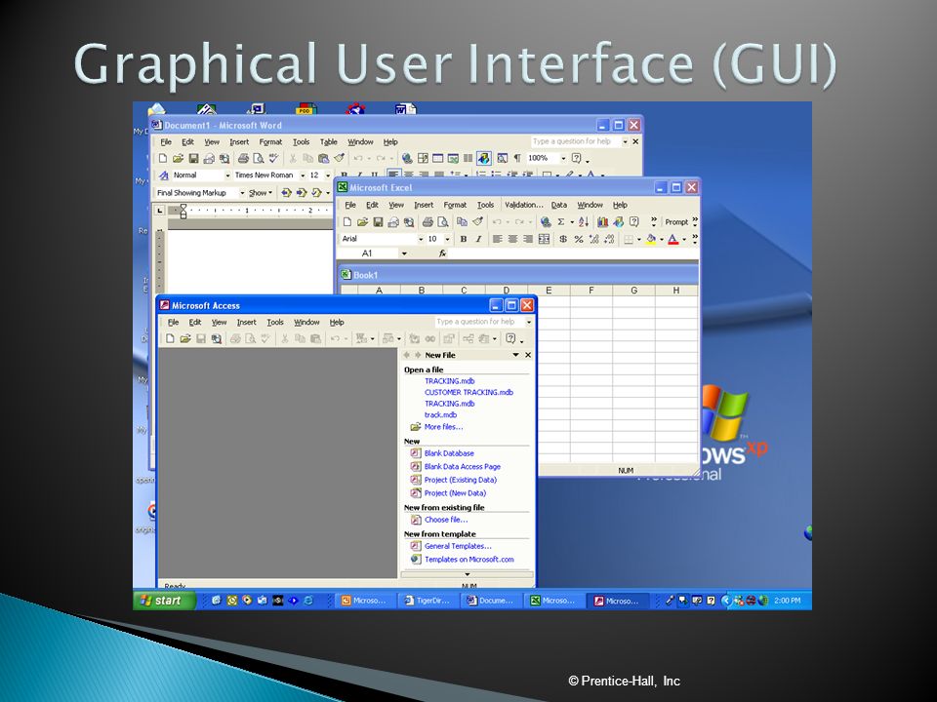Click Currency Style dollar icon in Excel
This screenshot has height=702, width=937.
(563, 239)
